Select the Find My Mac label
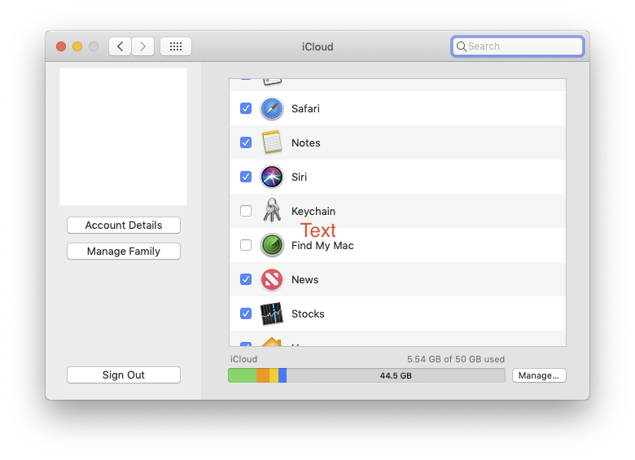Screen dimensions: 635x460 322,245
